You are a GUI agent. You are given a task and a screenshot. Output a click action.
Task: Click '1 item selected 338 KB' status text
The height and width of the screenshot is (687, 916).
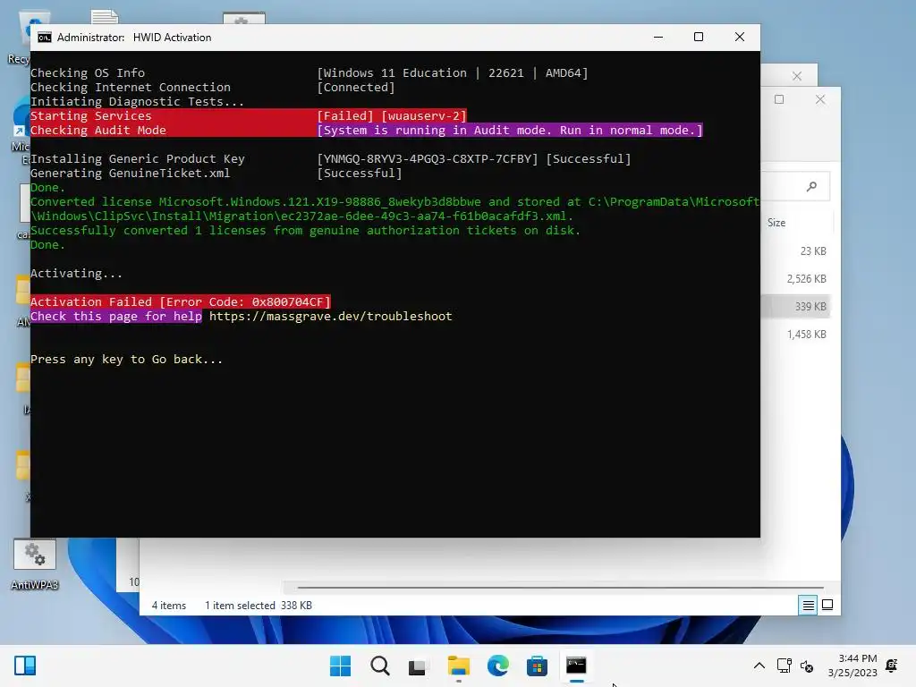click(259, 606)
